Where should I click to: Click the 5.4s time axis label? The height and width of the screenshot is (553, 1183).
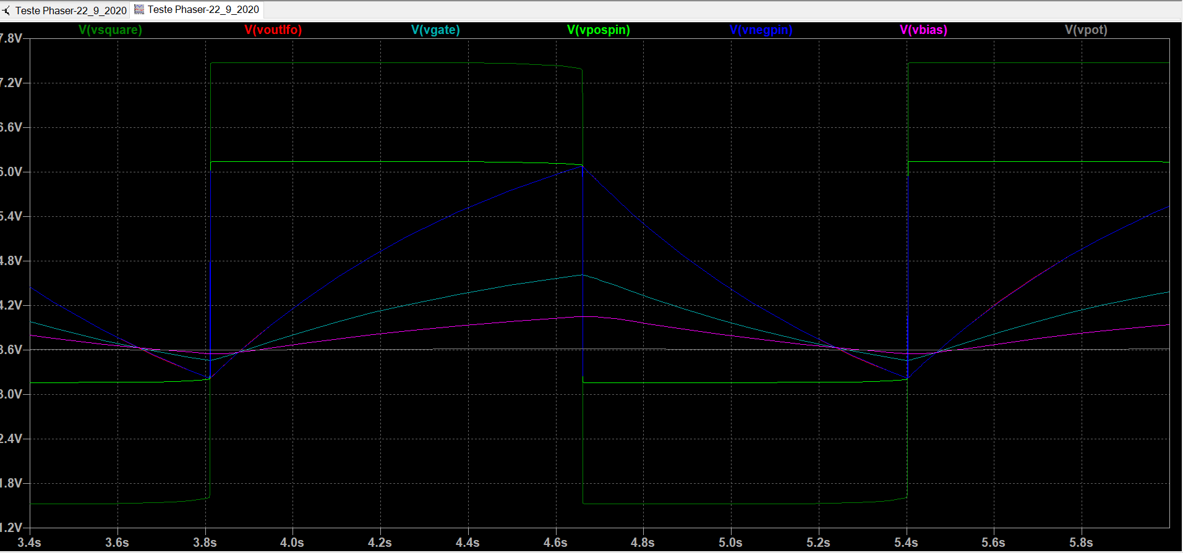click(x=906, y=542)
